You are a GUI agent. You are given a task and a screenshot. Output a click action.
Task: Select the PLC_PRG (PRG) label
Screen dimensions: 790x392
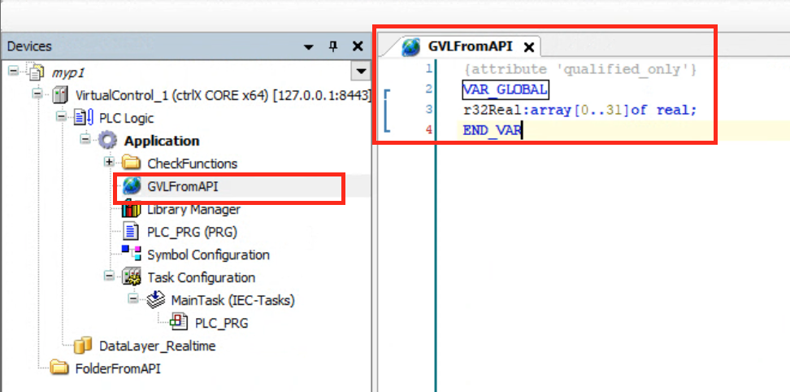[x=192, y=233]
